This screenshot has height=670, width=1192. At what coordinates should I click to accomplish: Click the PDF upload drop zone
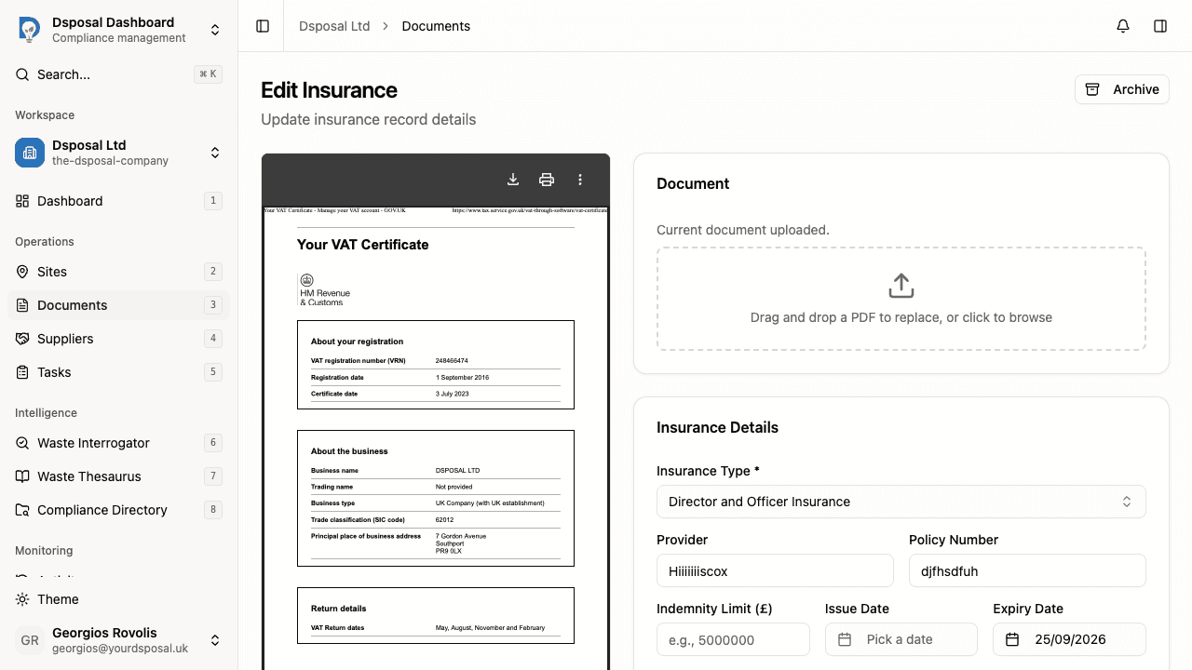click(x=901, y=298)
